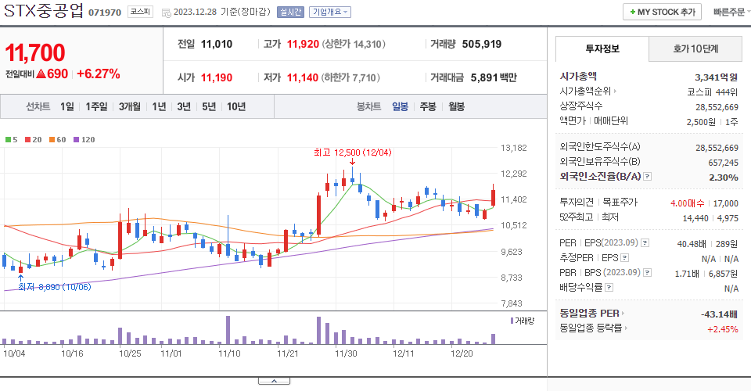Image resolution: width=751 pixels, height=391 pixels.
Task: Click the 외국인소진율 value 2.30%
Action: click(x=723, y=178)
